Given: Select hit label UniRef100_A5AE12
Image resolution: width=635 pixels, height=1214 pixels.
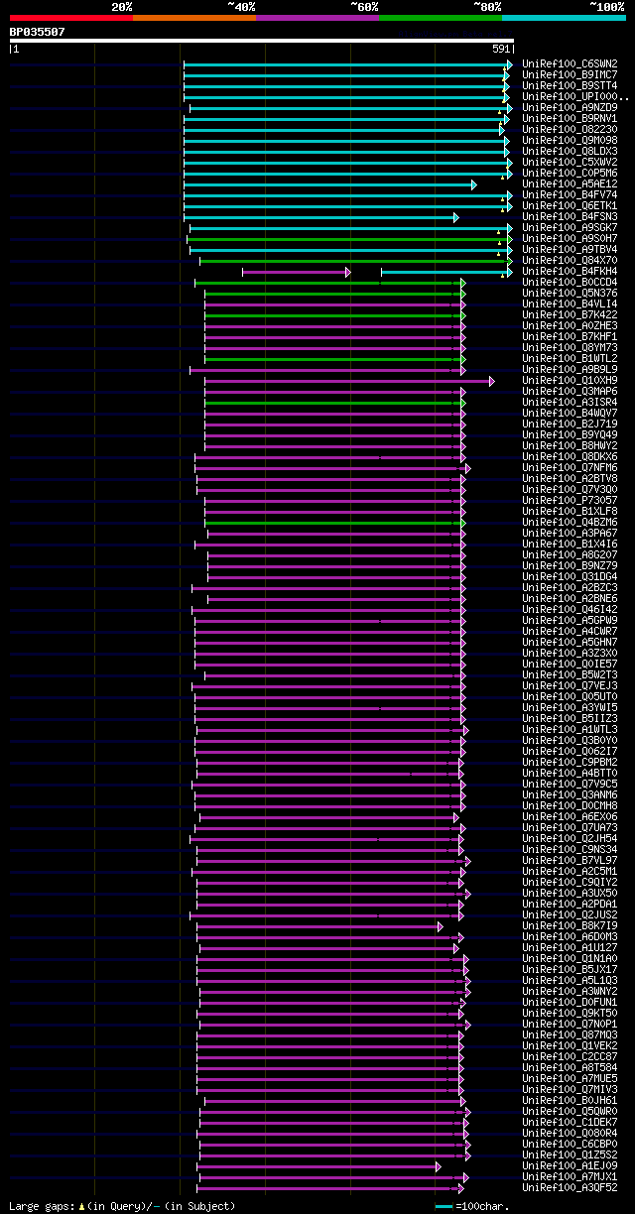Looking at the screenshot, I should click(570, 183).
